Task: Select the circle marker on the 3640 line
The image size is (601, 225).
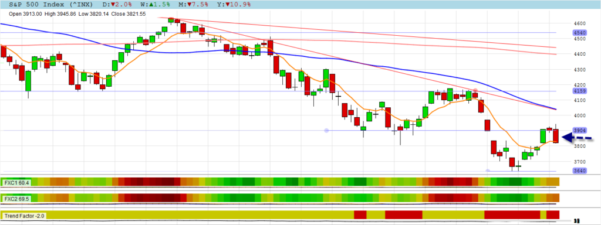Action: (488, 171)
